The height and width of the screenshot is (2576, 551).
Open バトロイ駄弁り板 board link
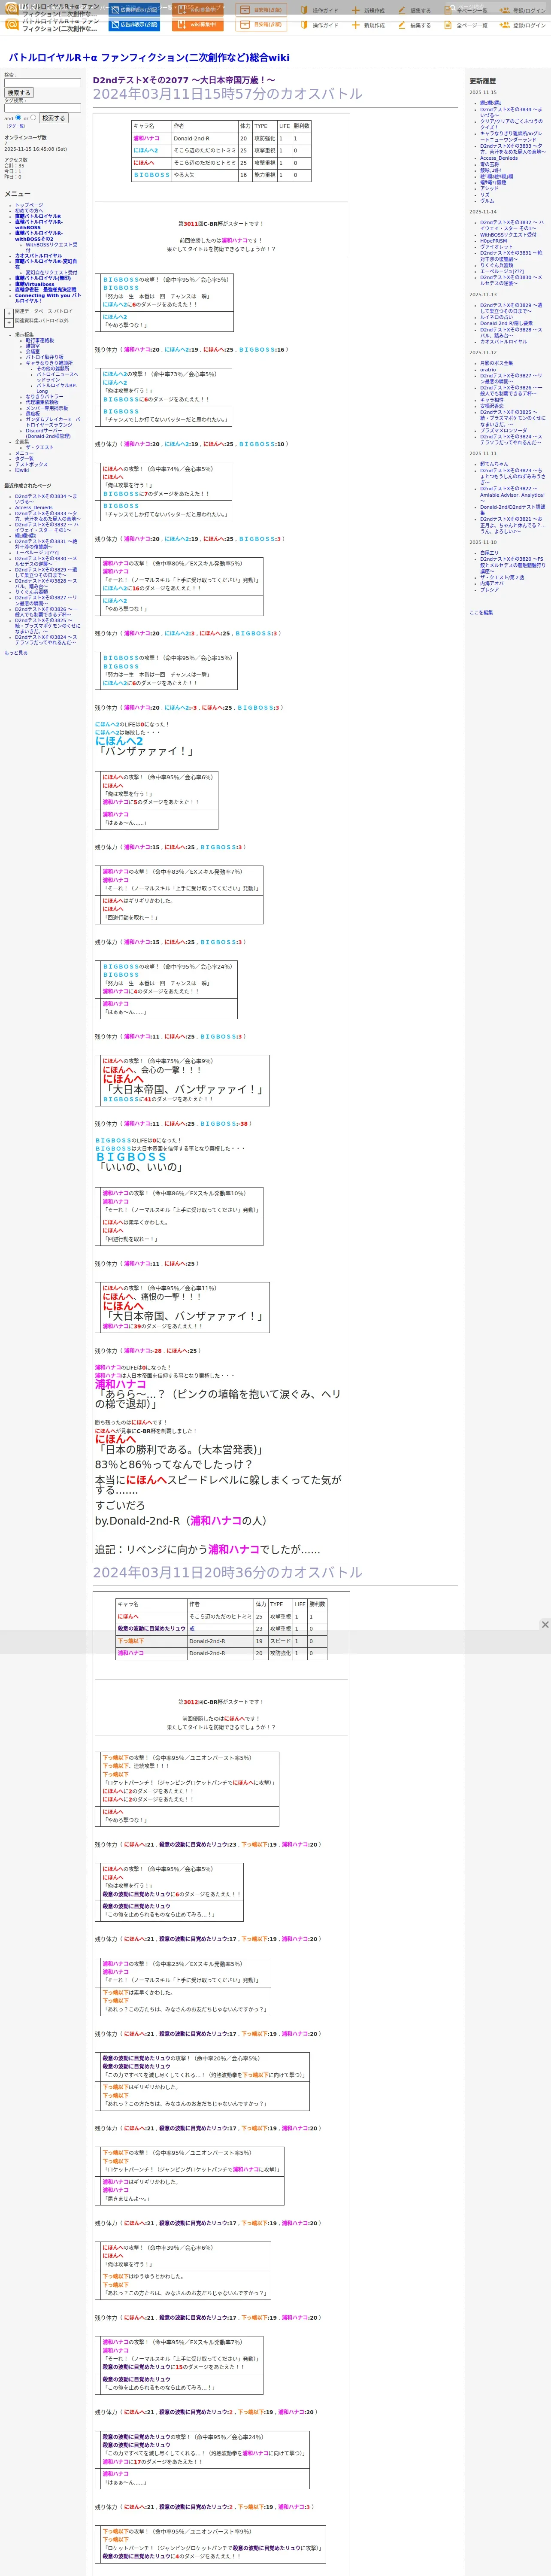click(44, 357)
